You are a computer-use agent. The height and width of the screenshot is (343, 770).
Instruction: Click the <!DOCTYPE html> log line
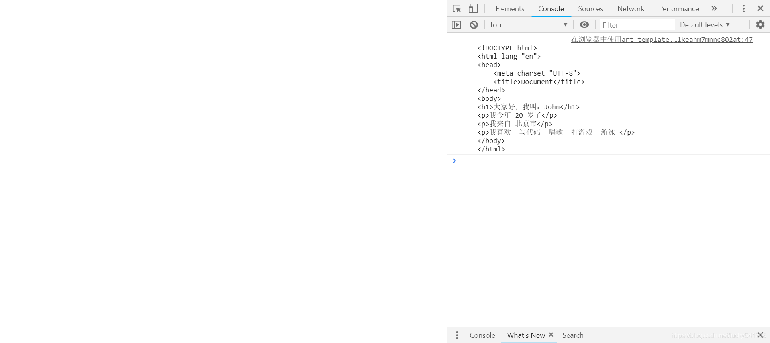coord(507,48)
